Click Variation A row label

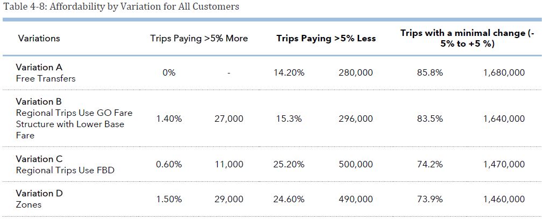click(39, 67)
